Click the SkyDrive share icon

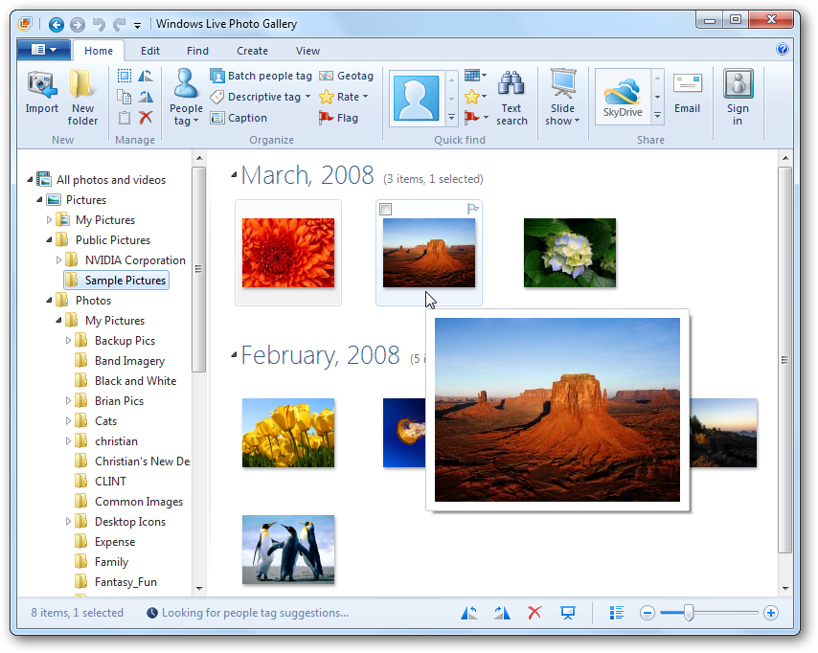(x=623, y=97)
